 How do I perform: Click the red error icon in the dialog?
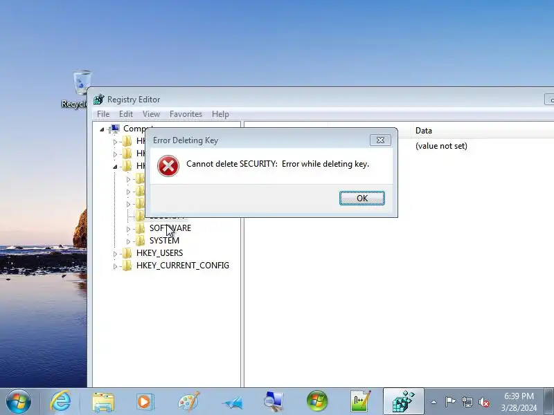pyautogui.click(x=168, y=166)
